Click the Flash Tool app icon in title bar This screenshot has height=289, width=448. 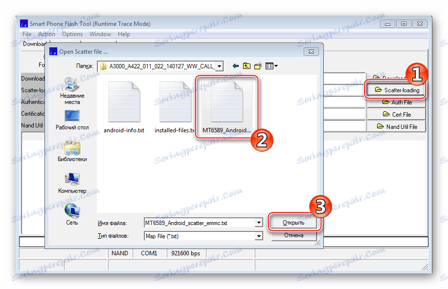coord(24,23)
